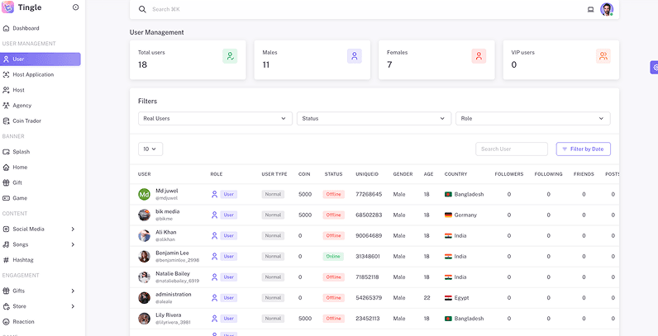Click the Reaction smiley icon

click(x=6, y=322)
